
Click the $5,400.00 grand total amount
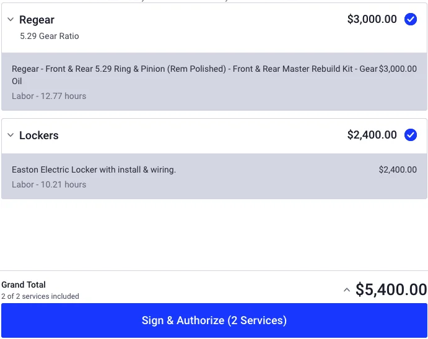pyautogui.click(x=391, y=290)
